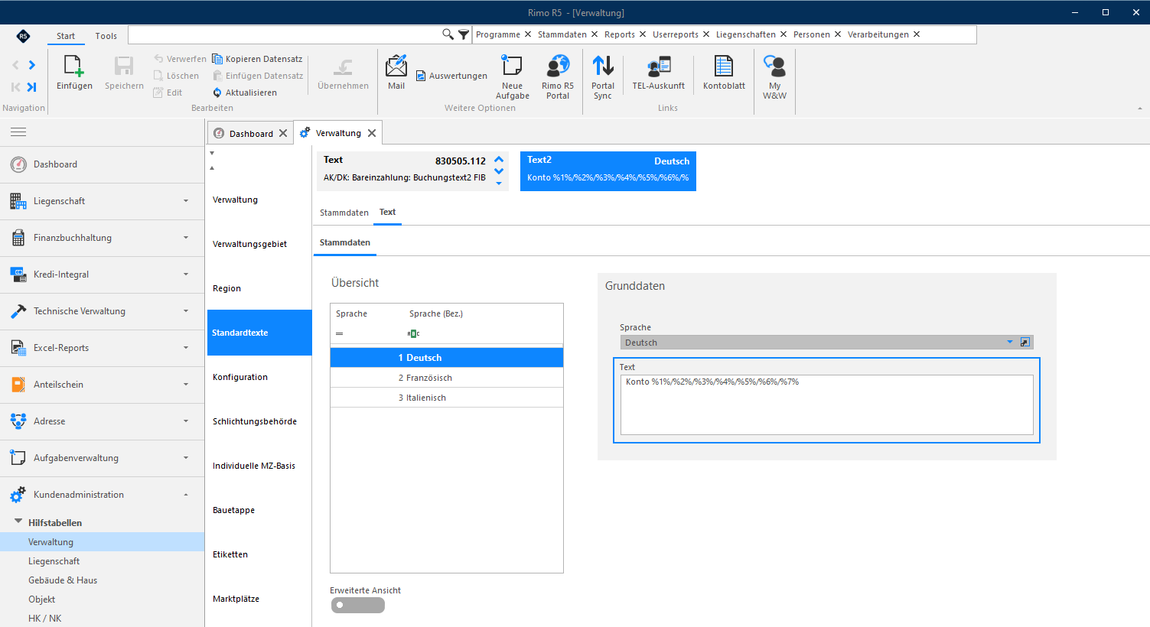Click into the Text input field
This screenshot has height=627, width=1150.
[x=826, y=404]
